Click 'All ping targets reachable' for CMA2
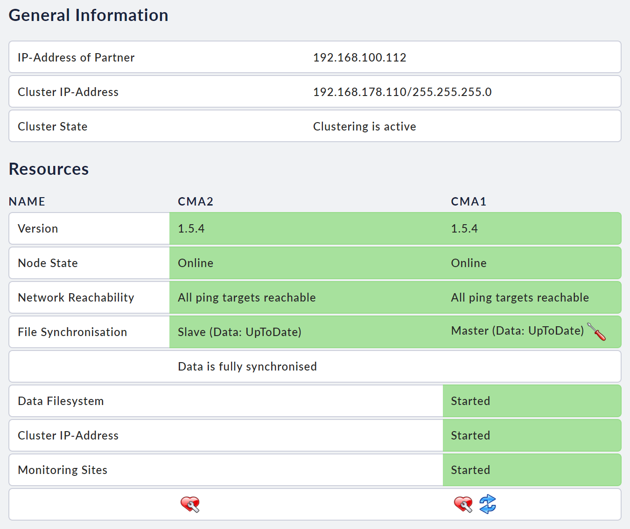The width and height of the screenshot is (630, 529). click(x=247, y=297)
